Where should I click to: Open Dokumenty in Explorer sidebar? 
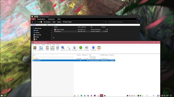coord(37,35)
